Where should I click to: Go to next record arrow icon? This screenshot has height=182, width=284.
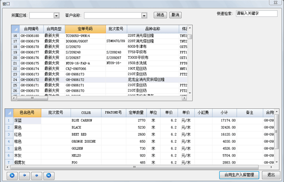click(36, 175)
